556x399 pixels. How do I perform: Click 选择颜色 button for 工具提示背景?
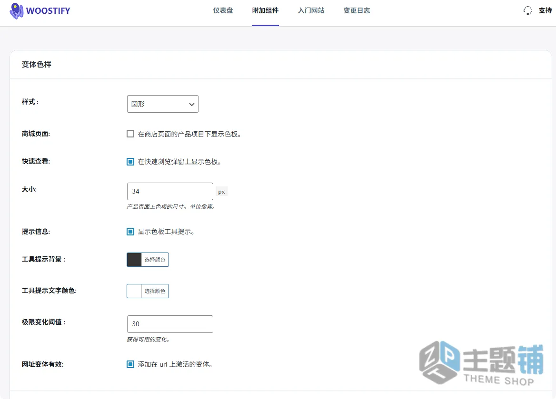click(x=155, y=260)
